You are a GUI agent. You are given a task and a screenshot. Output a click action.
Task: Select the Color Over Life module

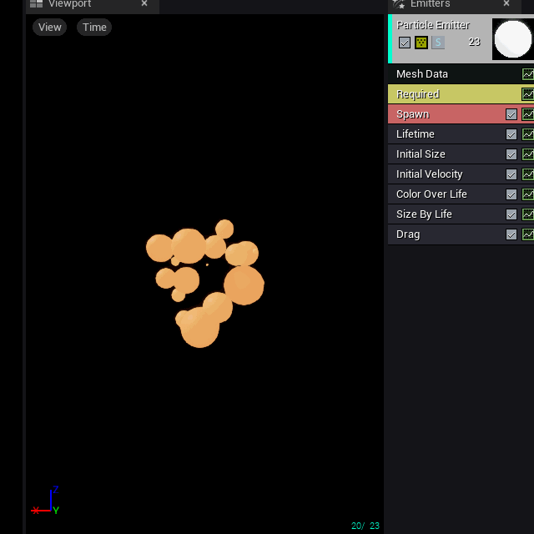[x=461, y=194]
